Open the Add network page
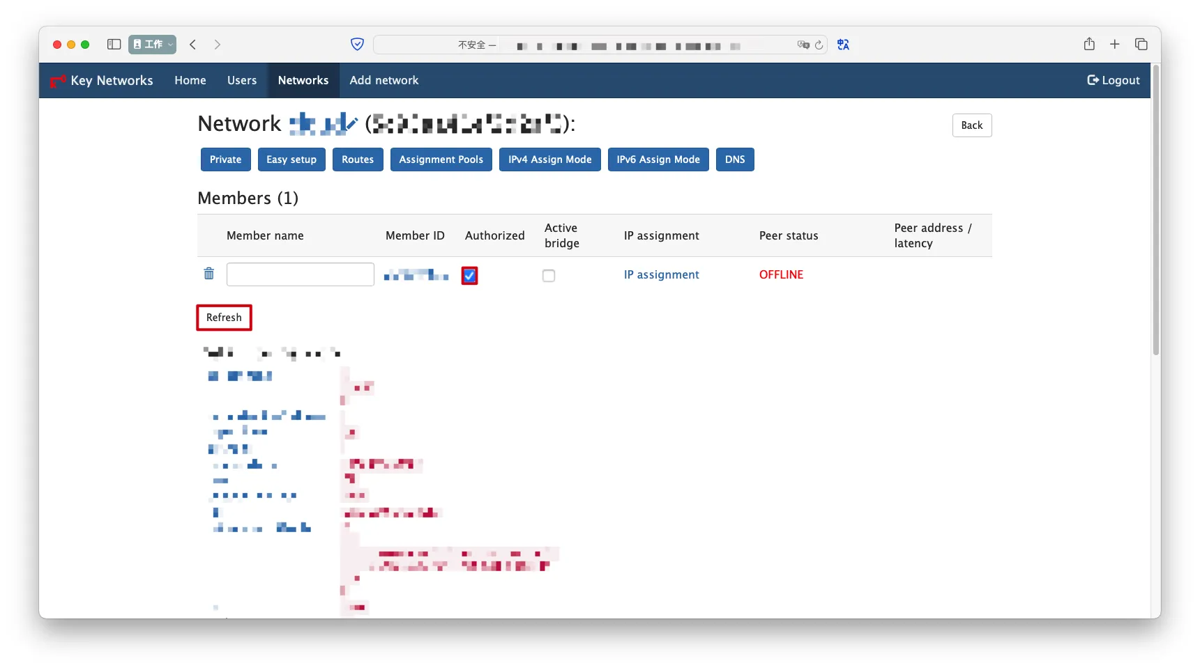This screenshot has height=670, width=1200. point(383,81)
